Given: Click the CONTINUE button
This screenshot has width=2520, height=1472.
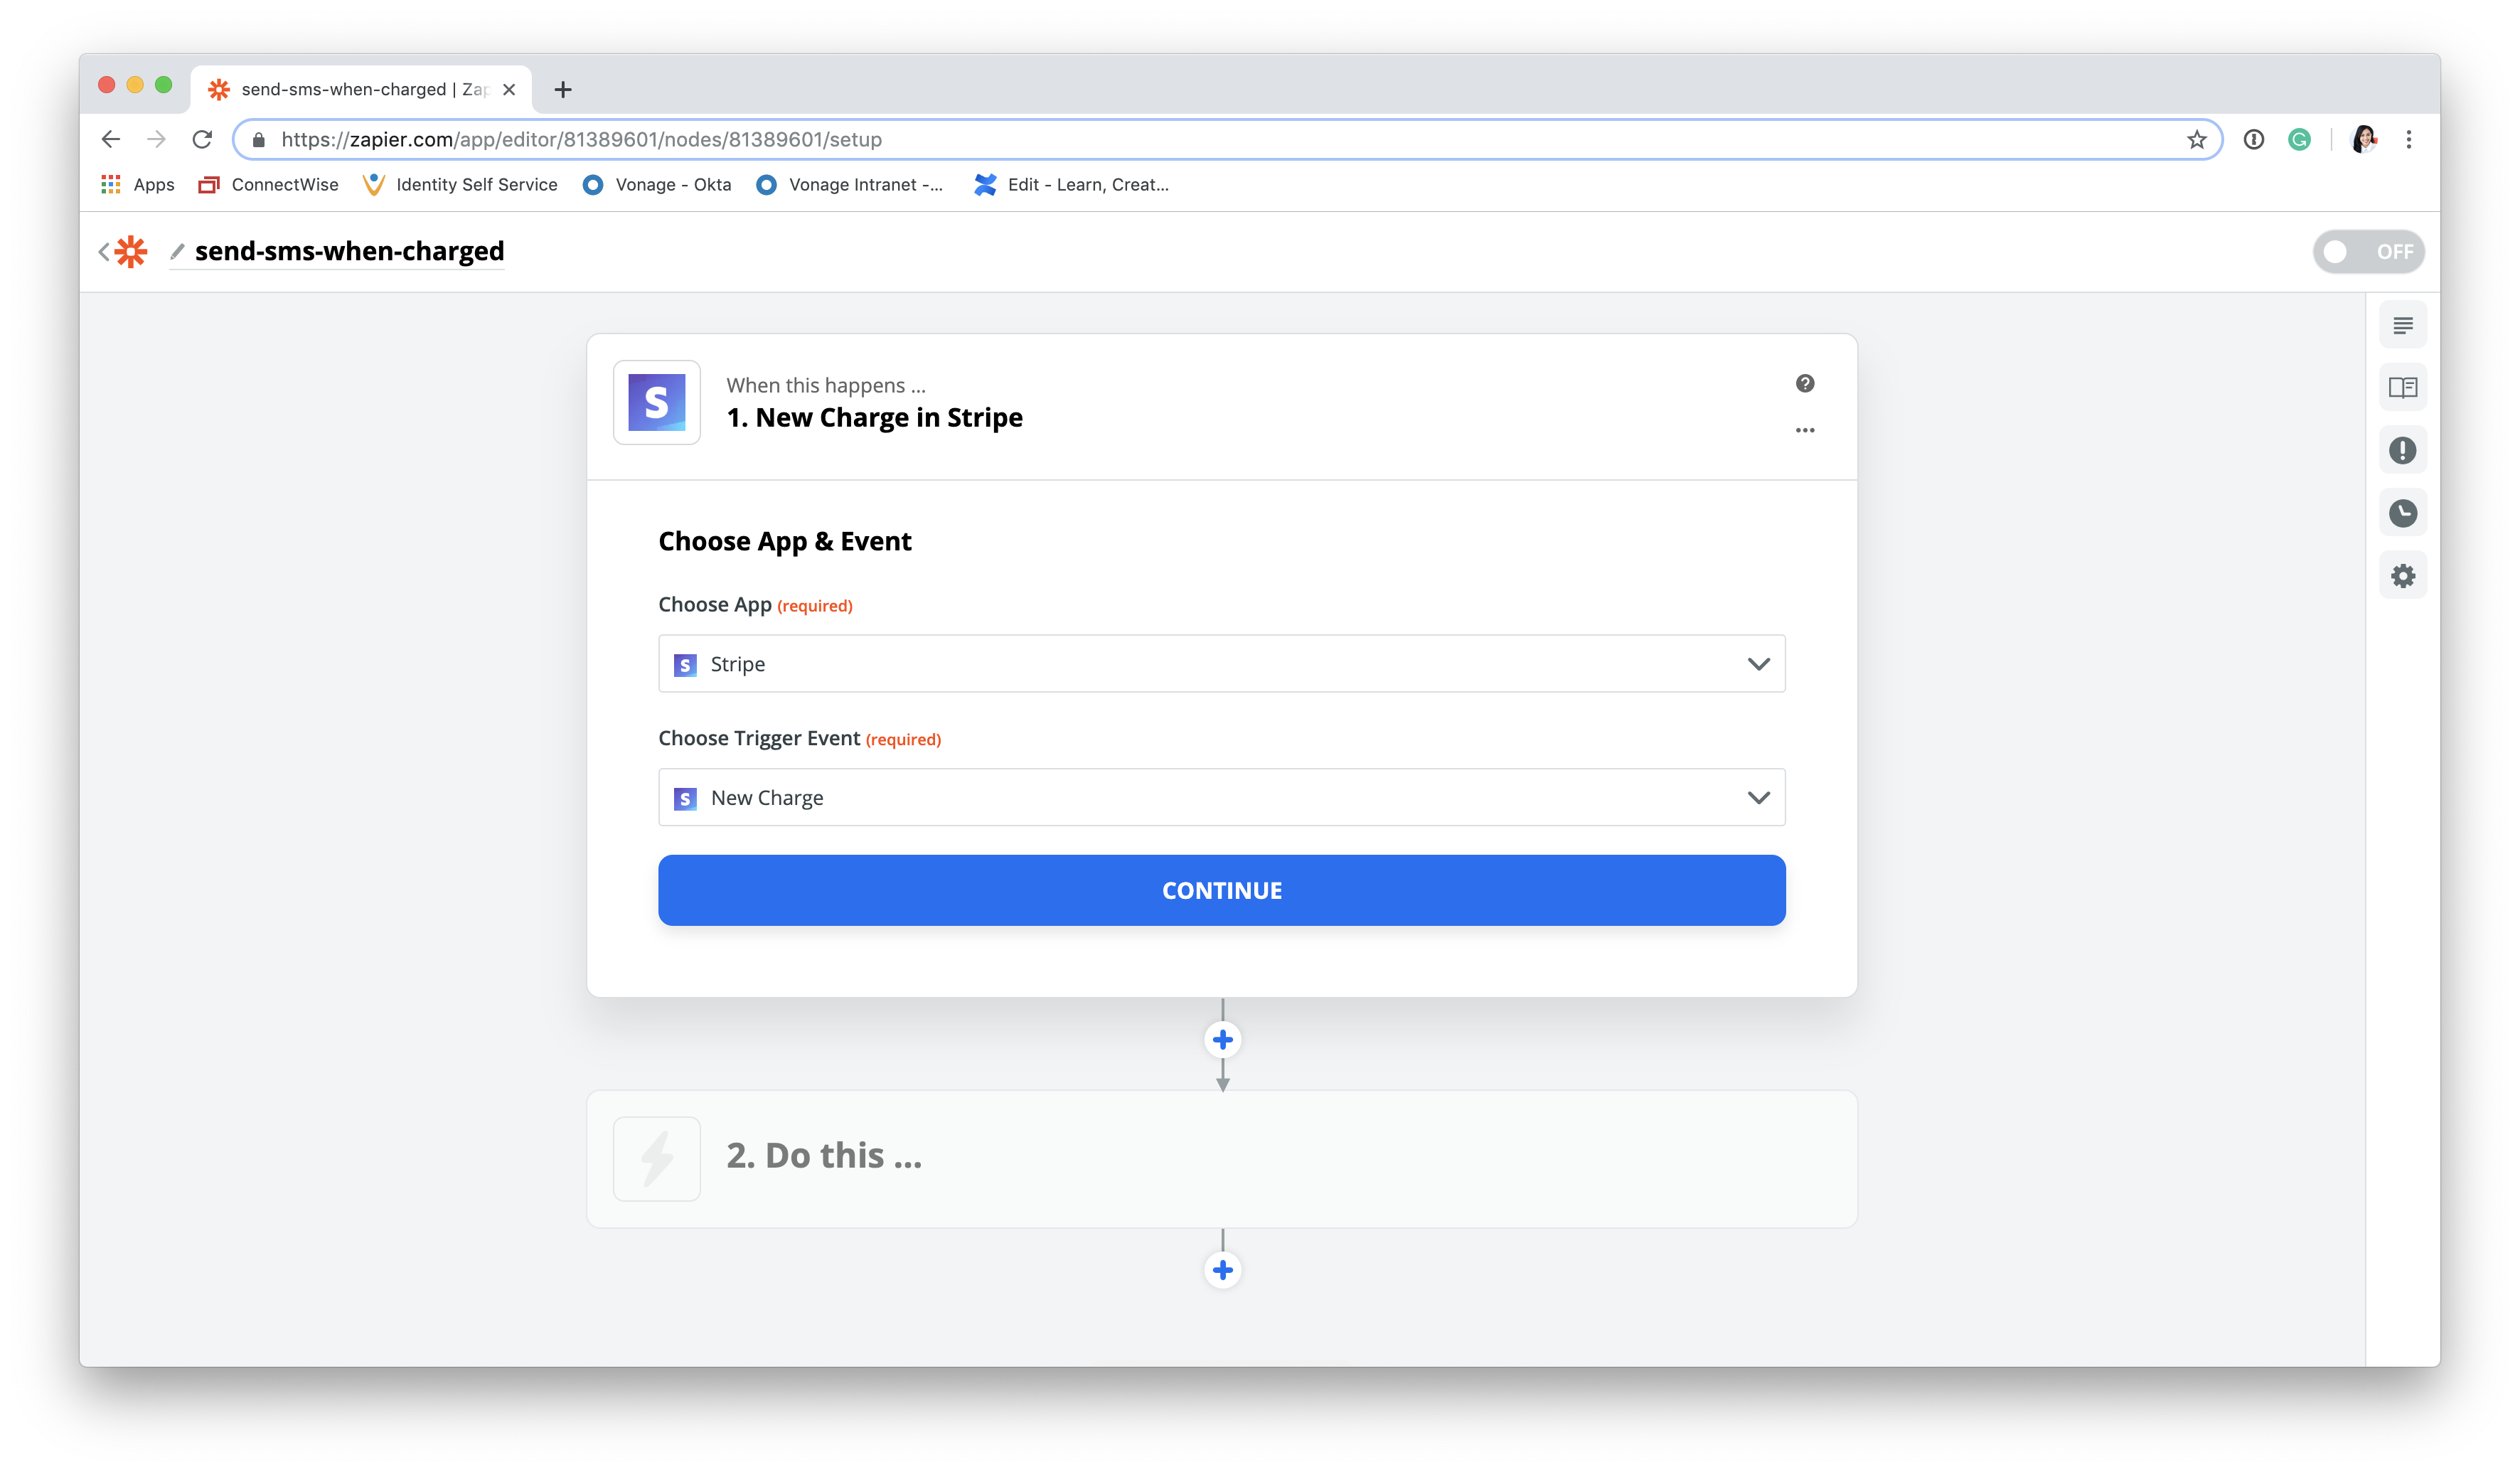Looking at the screenshot, I should (x=1221, y=890).
